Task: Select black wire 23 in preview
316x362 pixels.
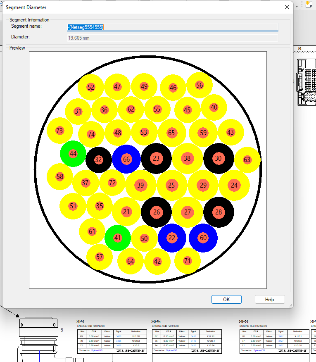Action: (156, 158)
